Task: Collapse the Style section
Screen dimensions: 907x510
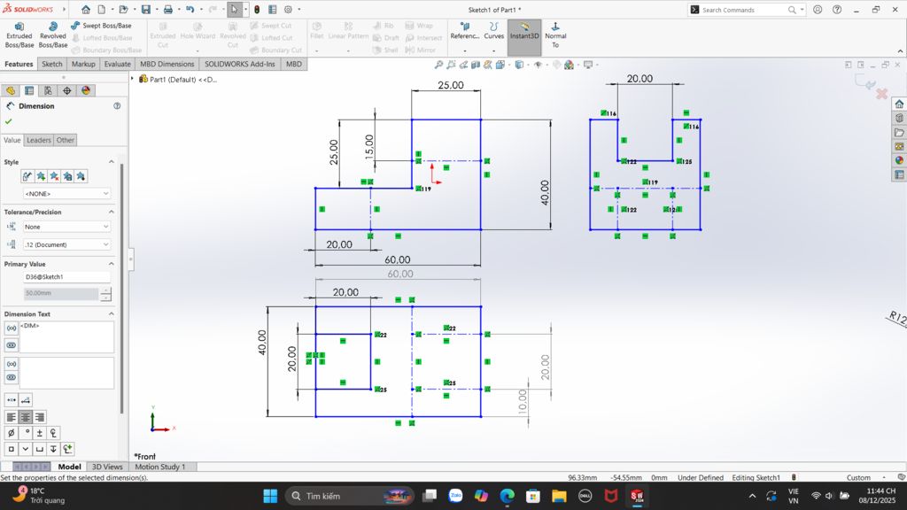Action: click(x=111, y=162)
